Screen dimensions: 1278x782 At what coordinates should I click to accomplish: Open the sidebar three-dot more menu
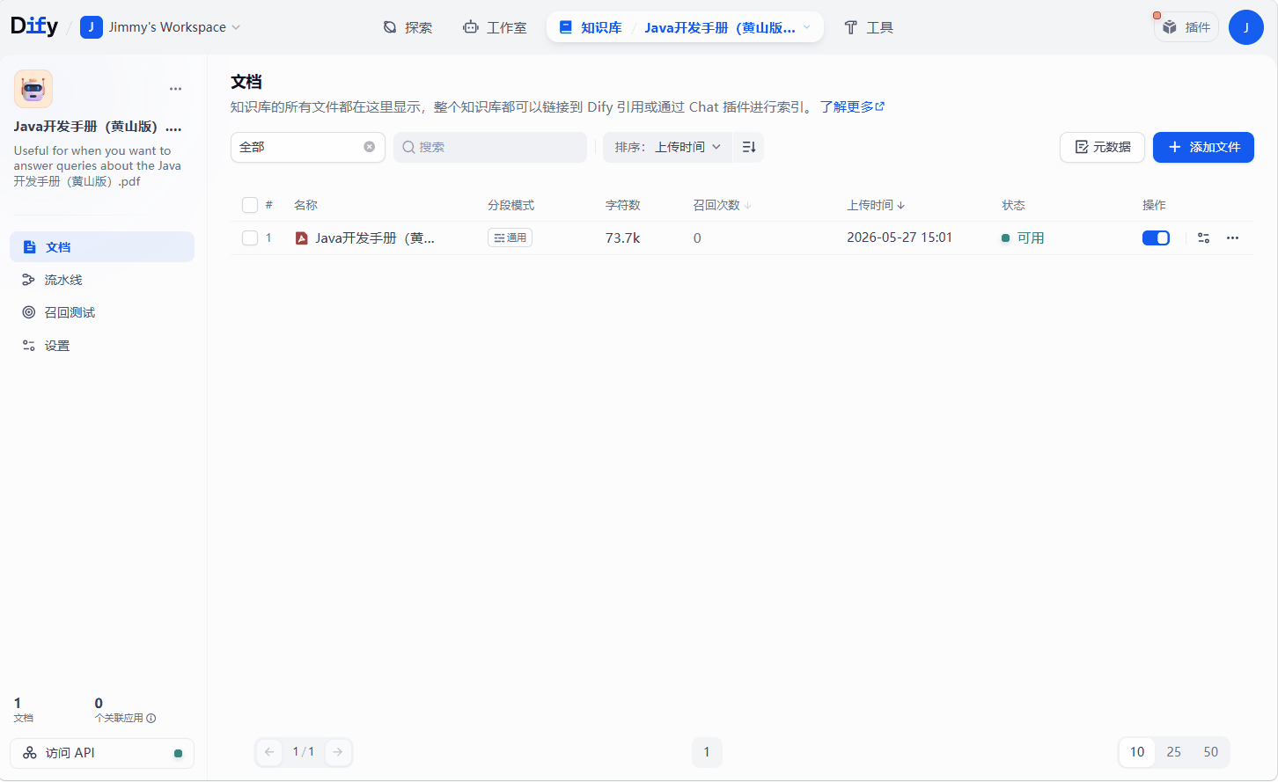coord(176,89)
